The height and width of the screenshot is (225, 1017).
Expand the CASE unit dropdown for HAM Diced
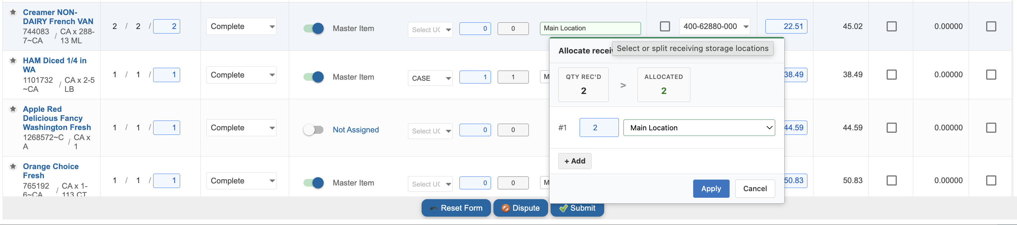tap(430, 78)
